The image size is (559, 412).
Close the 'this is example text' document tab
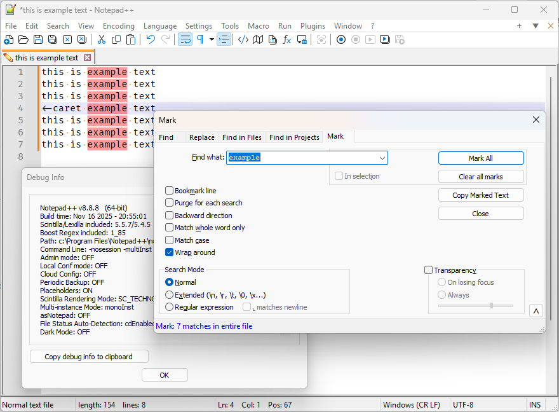[x=88, y=58]
